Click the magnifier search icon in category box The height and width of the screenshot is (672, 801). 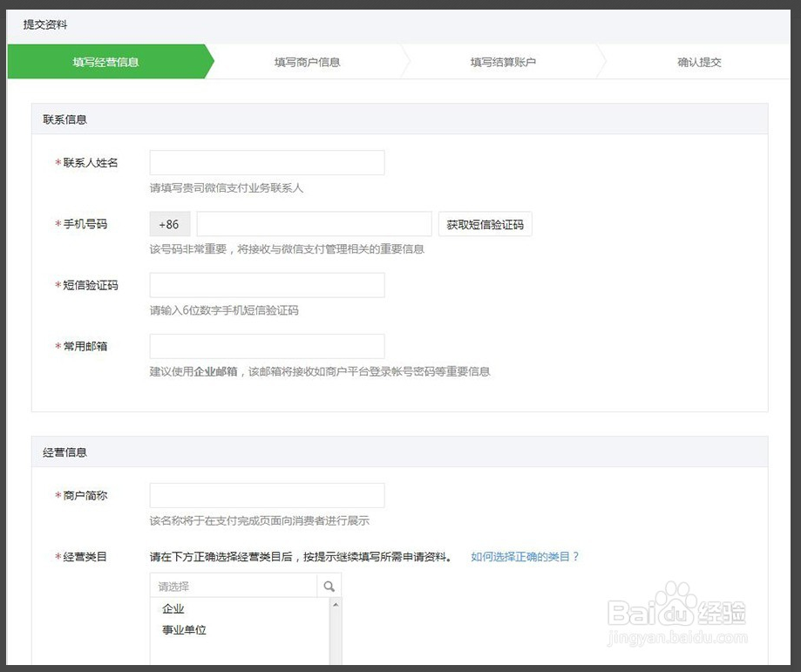pos(329,587)
